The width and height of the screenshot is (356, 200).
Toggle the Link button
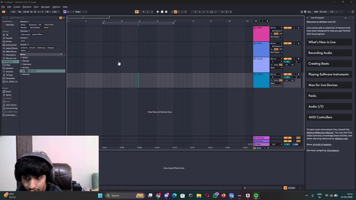[13, 12]
